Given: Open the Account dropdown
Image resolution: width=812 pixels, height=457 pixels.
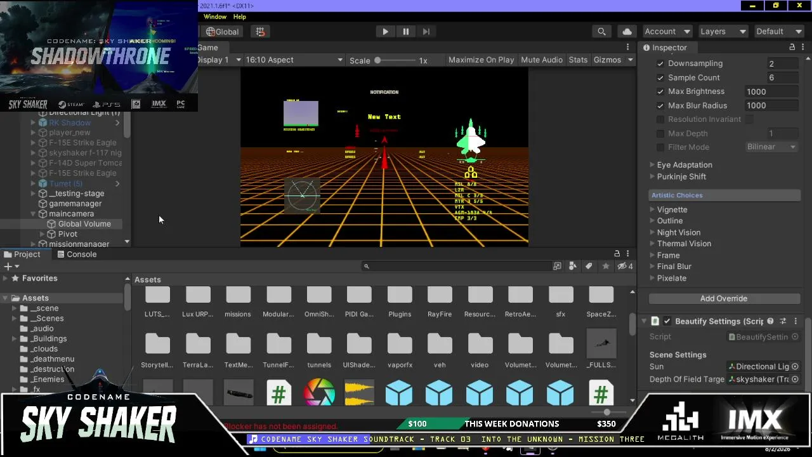Looking at the screenshot, I should [667, 32].
